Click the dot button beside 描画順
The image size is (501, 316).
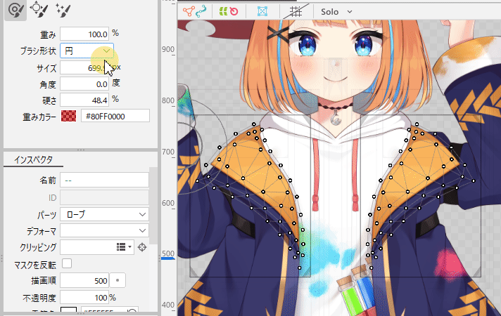[118, 281]
